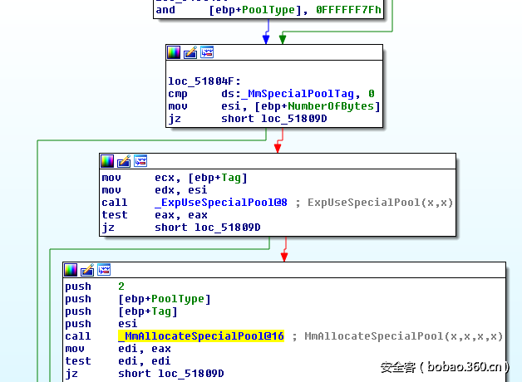Click the _ExpUseSpecialPool@8 function name

[x=221, y=203]
